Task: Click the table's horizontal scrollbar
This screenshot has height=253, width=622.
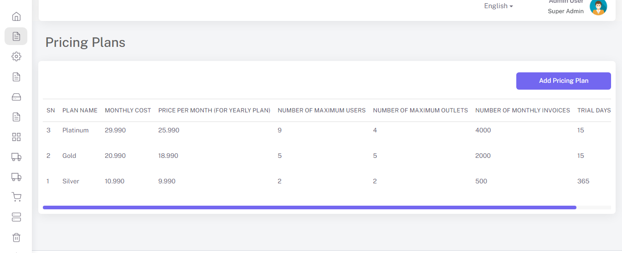Action: click(309, 207)
